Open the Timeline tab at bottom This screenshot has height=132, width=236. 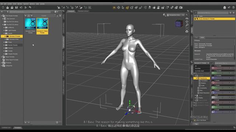click(18, 128)
